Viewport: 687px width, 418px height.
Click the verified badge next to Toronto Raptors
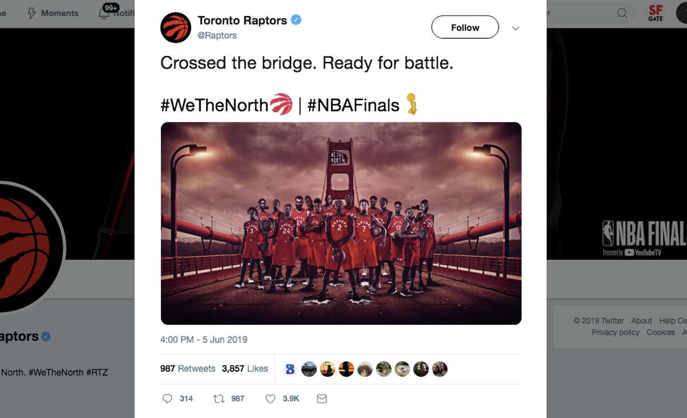pyautogui.click(x=295, y=19)
